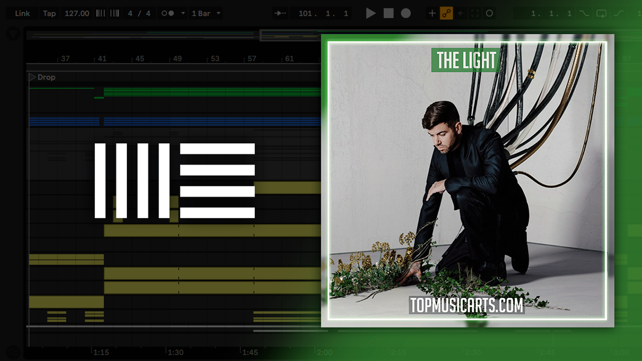
Task: Enable the Loop switch on the toolbar
Action: (x=602, y=13)
